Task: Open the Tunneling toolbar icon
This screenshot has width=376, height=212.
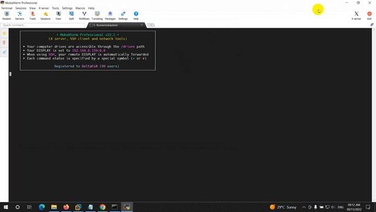Action: [x=97, y=16]
